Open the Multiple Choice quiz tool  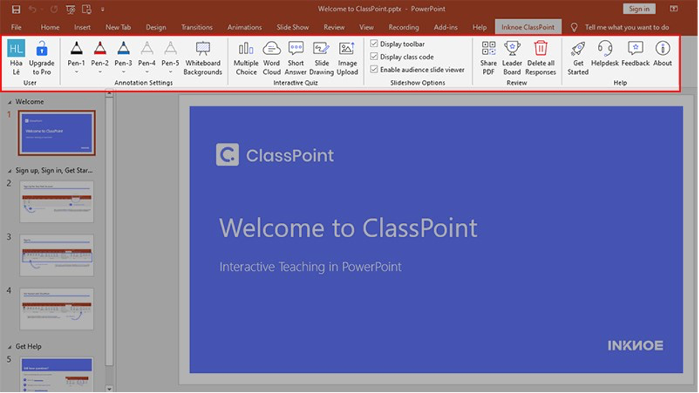click(x=245, y=57)
